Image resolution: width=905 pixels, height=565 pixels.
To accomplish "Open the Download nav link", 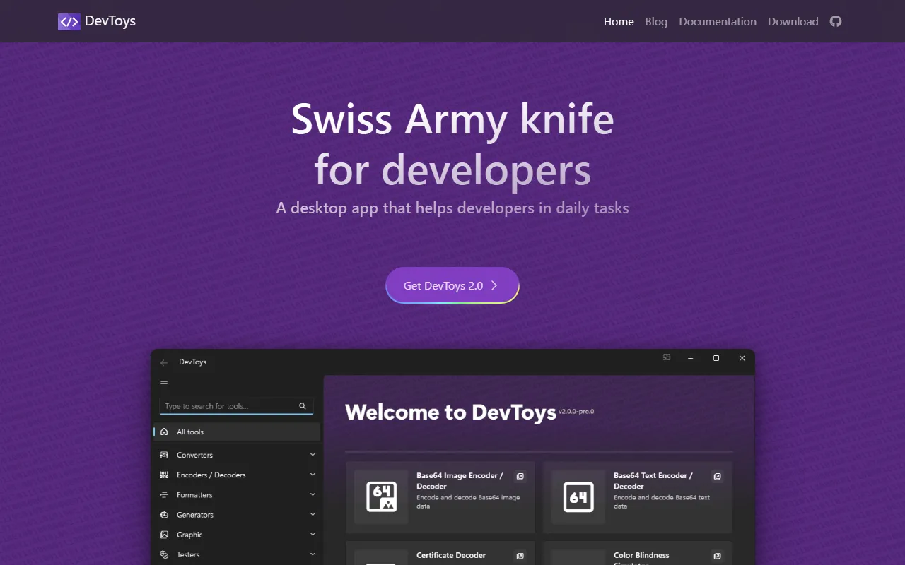I will pyautogui.click(x=793, y=21).
